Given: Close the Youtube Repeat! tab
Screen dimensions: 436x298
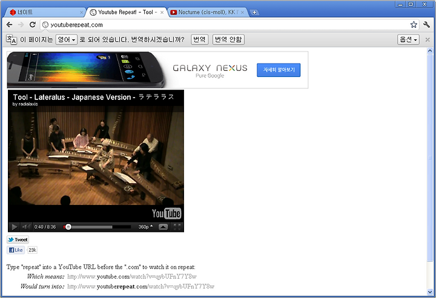Looking at the screenshot, I should (x=162, y=13).
